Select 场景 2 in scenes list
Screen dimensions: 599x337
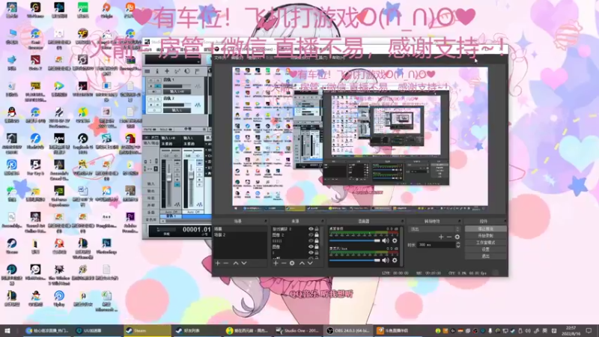tap(240, 235)
